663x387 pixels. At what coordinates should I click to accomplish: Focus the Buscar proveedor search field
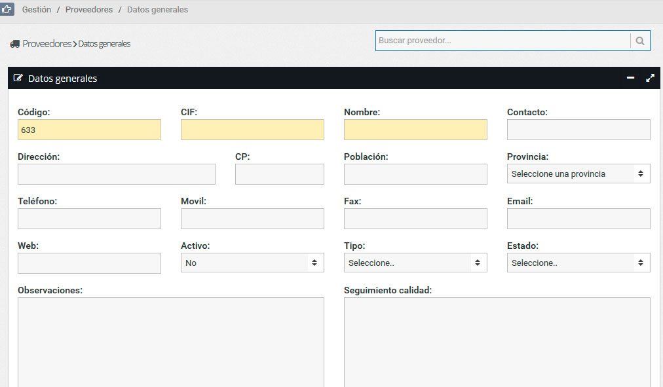[502, 41]
